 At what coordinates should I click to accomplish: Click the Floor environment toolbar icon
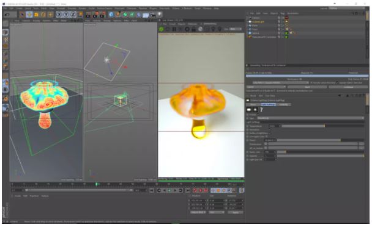[x=146, y=15]
